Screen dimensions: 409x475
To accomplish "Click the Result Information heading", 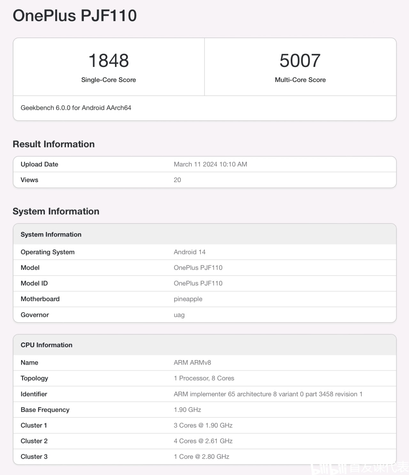I will coord(54,144).
